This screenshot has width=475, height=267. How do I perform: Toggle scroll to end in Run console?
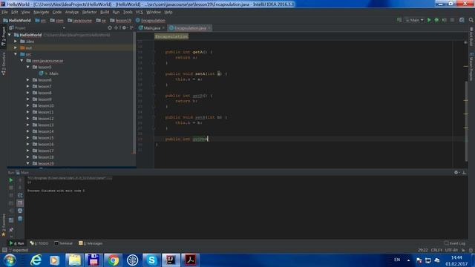coord(20,202)
